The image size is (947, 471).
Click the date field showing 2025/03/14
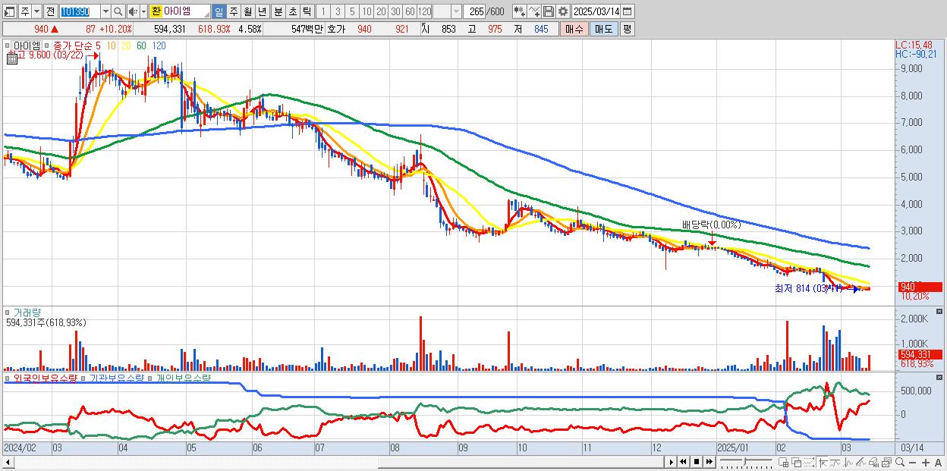[x=596, y=11]
